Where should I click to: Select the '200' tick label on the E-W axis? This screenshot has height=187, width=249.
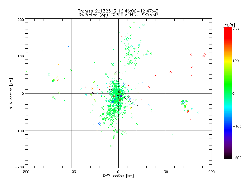pyautogui.click(x=212, y=172)
